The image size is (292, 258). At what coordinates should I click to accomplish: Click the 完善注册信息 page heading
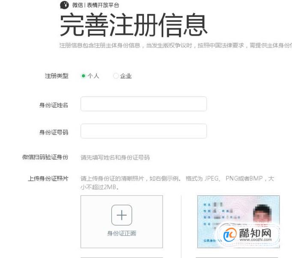tap(134, 24)
